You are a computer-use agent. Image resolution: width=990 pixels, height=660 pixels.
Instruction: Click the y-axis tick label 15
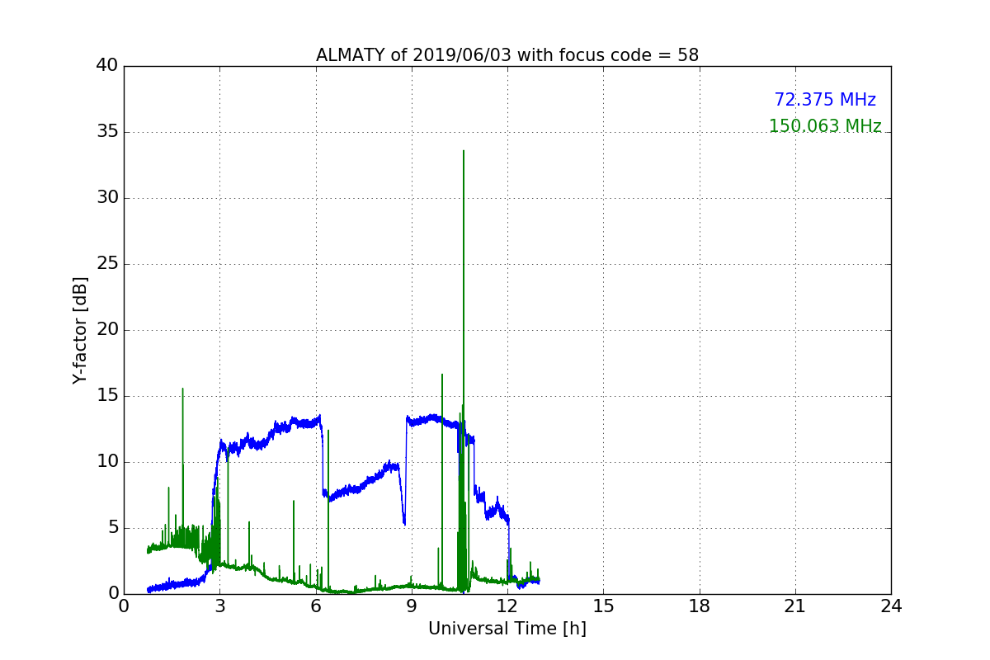click(x=107, y=396)
